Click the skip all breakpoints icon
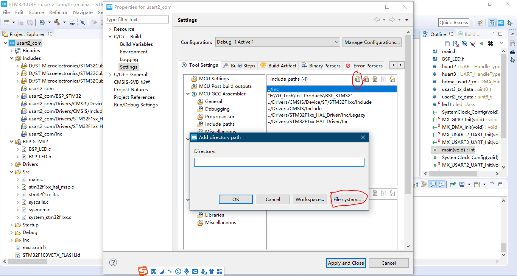This screenshot has height=276, width=517. click(83, 23)
